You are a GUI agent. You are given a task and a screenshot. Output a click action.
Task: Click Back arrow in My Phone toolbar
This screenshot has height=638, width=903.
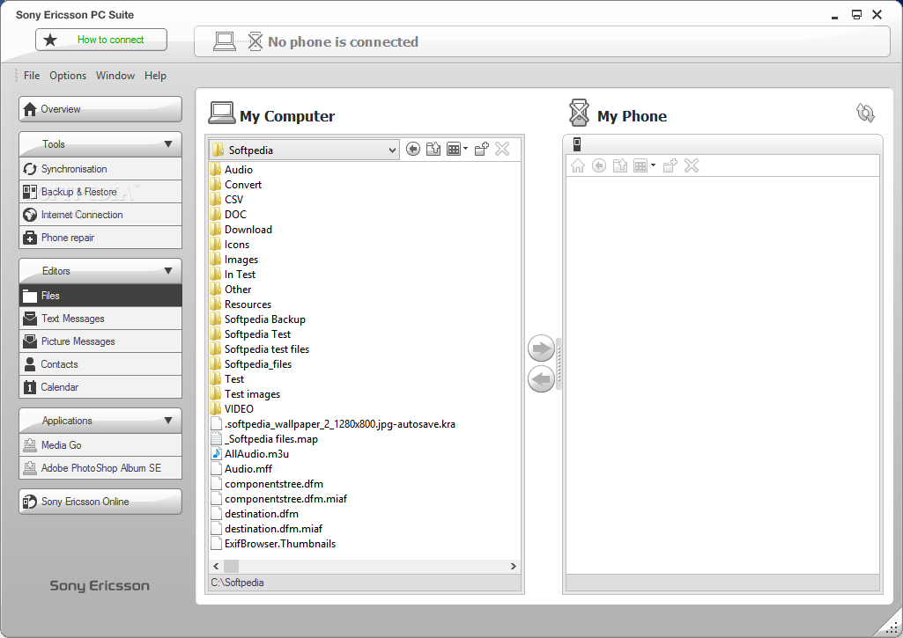click(x=599, y=166)
